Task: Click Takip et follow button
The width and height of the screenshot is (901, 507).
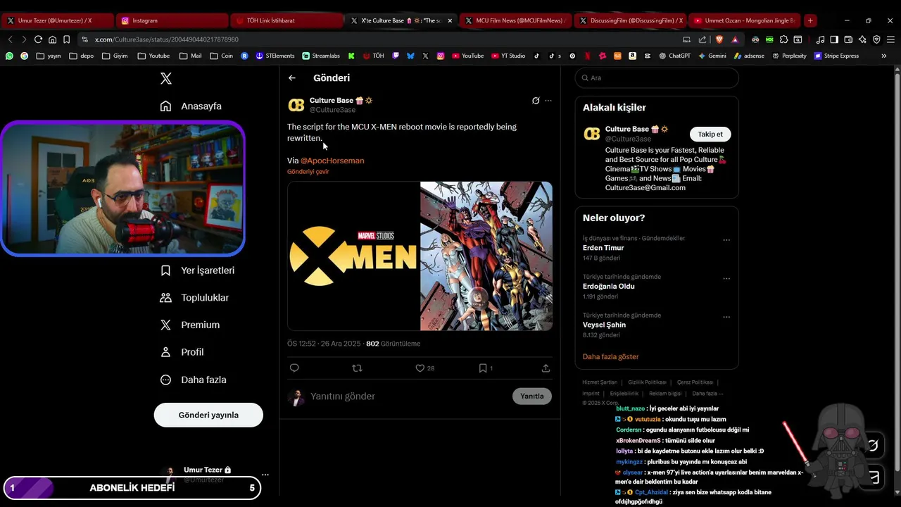Action: [x=710, y=134]
